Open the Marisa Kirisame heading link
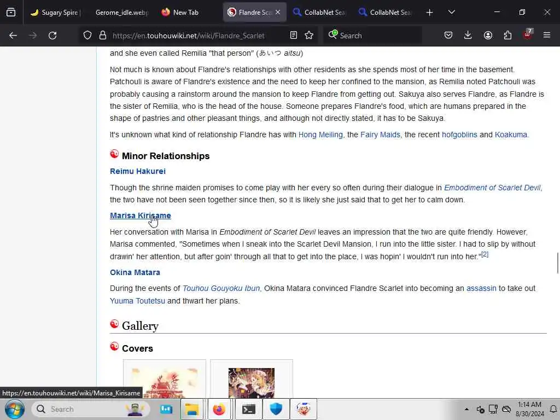Screen dimensions: 560x420 point(141,215)
